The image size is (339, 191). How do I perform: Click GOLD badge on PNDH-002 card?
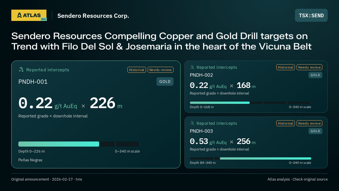pos(315,75)
